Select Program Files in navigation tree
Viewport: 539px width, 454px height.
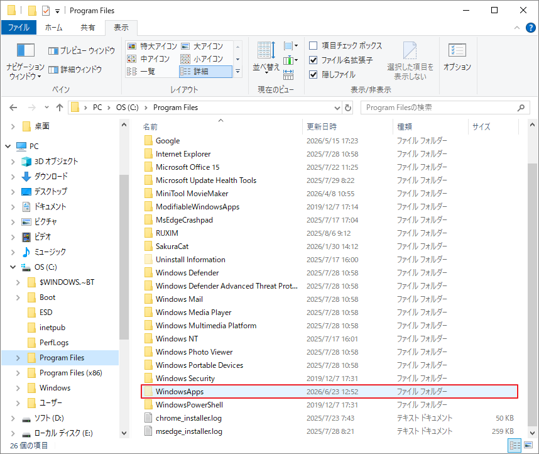[x=62, y=358]
